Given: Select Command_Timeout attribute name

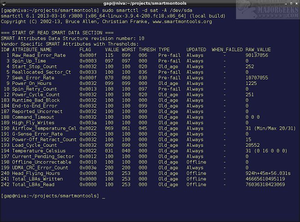Looking at the screenshot, I should 33,117.
